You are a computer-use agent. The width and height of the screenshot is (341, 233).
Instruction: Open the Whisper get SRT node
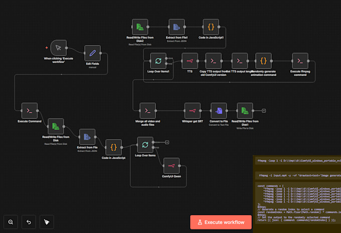pyautogui.click(x=193, y=111)
